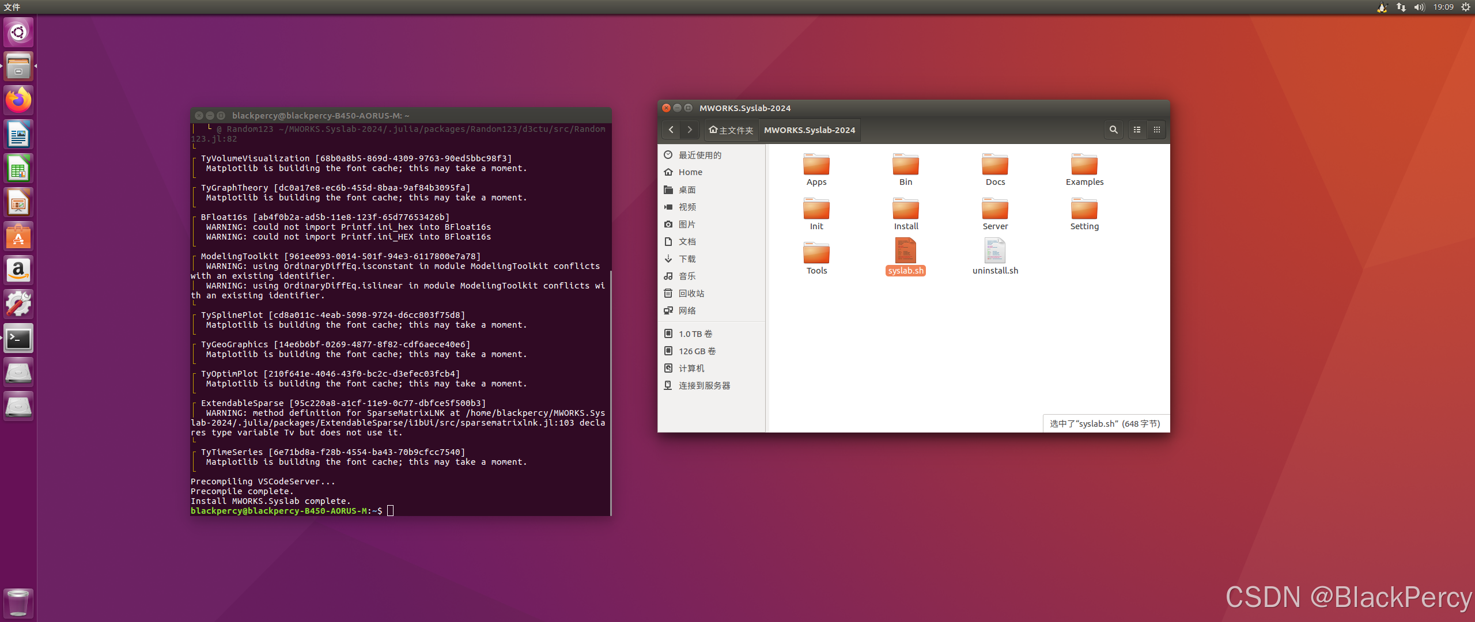
Task: Open the Amazon launcher in the dock
Action: click(x=18, y=270)
